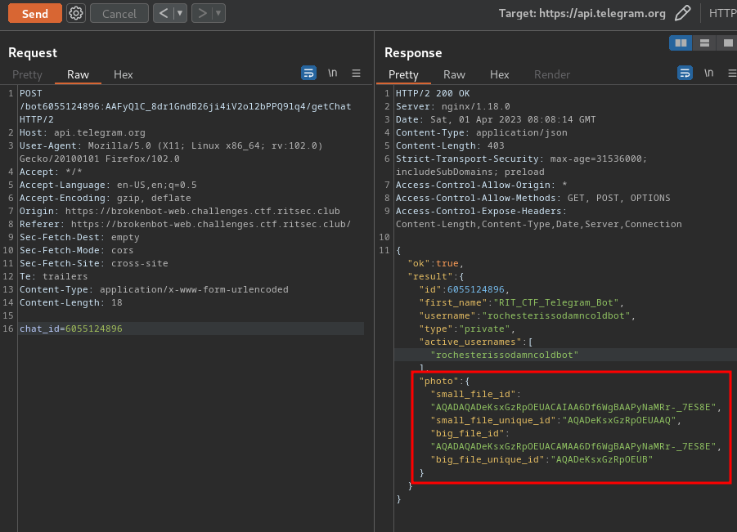Select combined tabbed layout icon
The image size is (737, 532).
[x=728, y=43]
